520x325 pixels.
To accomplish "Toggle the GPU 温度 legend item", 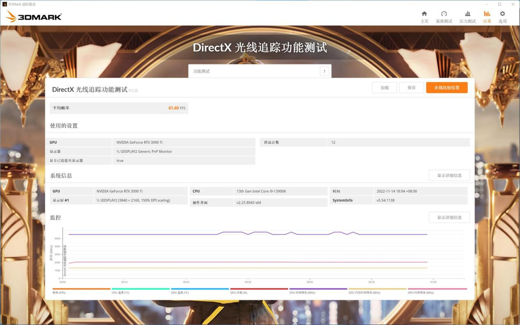I will pyautogui.click(x=200, y=291).
